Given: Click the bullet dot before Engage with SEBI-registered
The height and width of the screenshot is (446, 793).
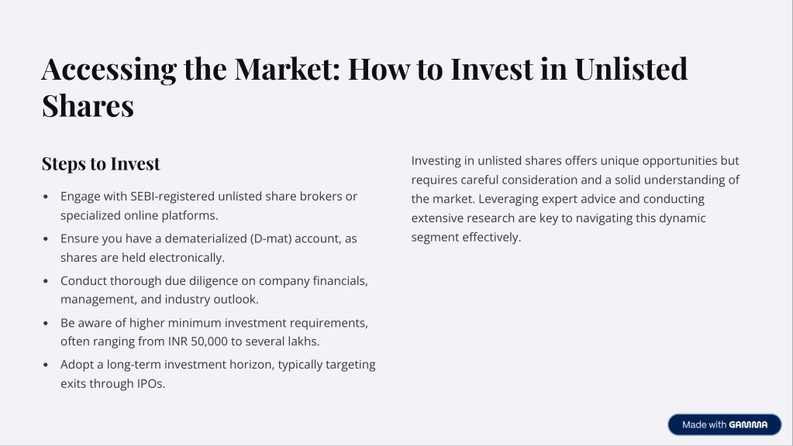Looking at the screenshot, I should coord(46,197).
